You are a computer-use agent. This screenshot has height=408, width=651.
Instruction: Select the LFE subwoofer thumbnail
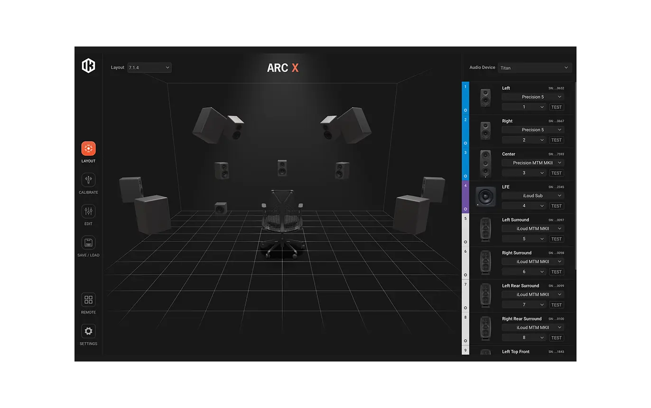point(485,196)
